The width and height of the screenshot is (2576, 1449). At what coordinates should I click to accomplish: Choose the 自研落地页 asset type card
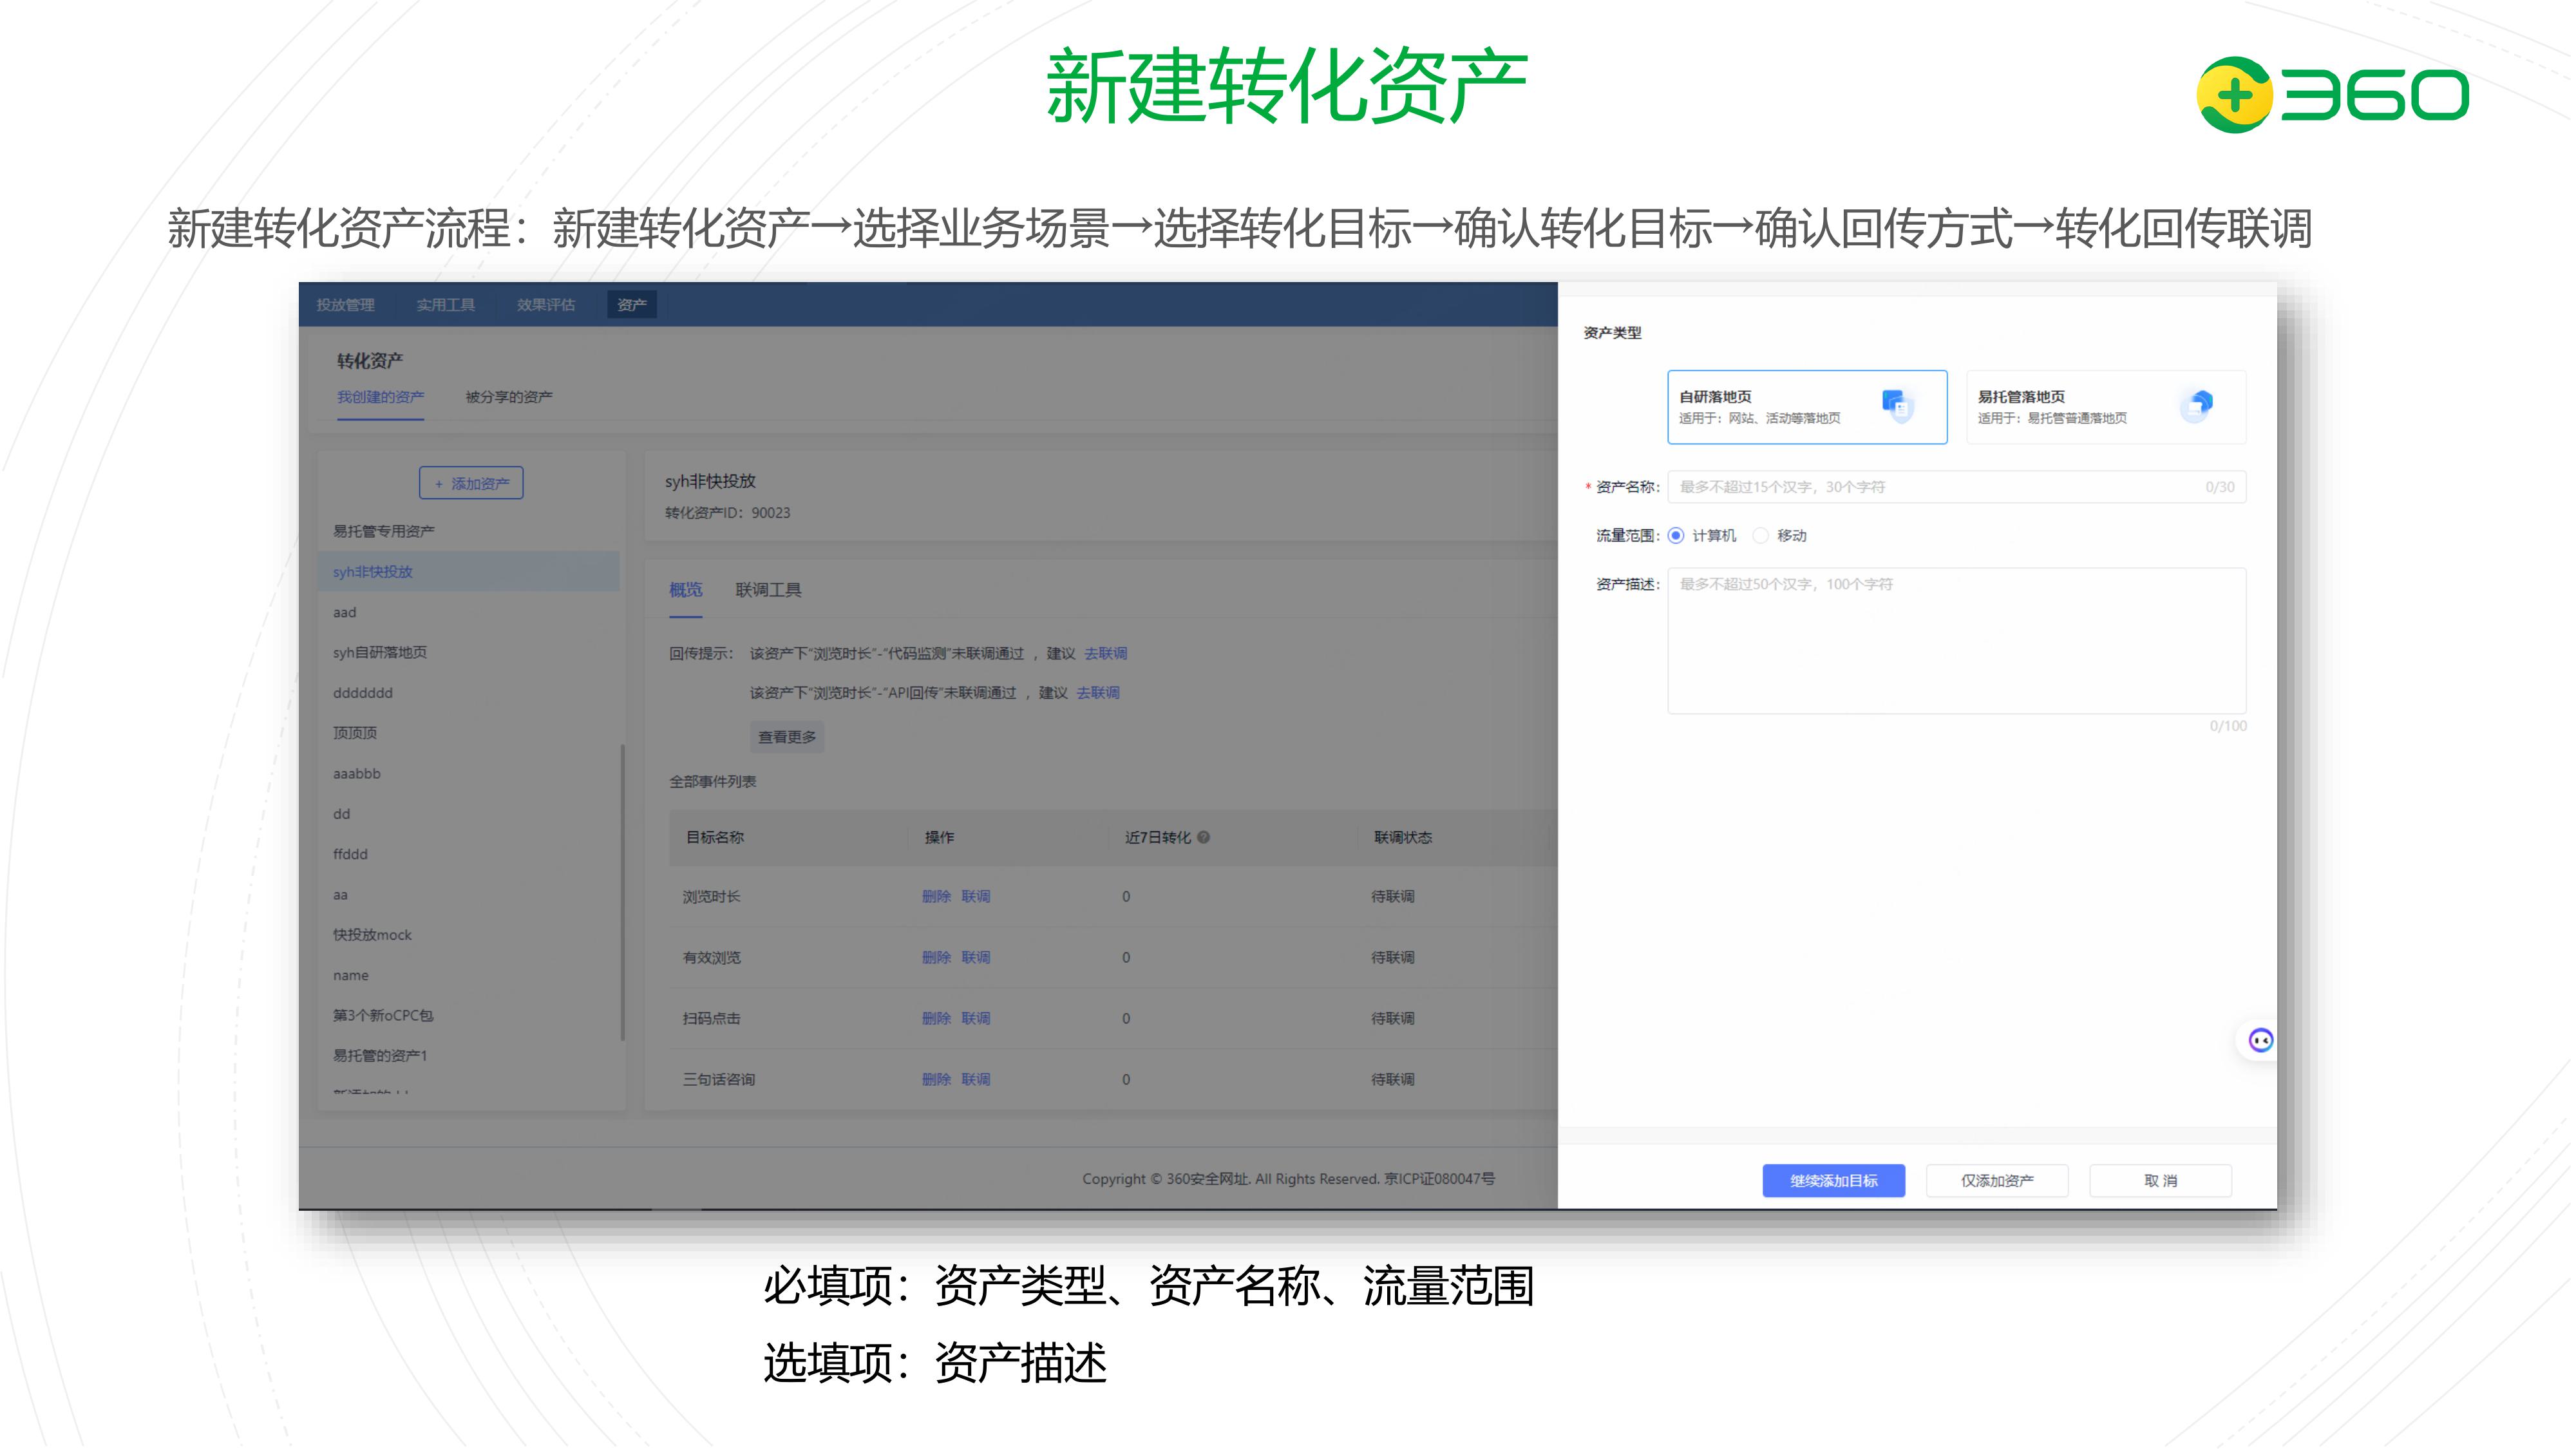(x=1807, y=407)
